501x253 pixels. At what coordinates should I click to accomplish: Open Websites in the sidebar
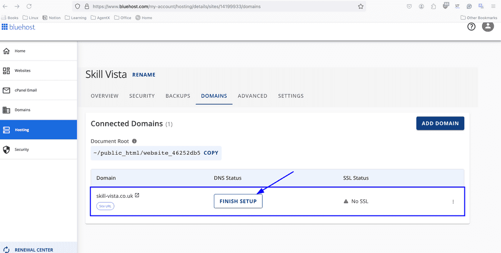[38, 70]
